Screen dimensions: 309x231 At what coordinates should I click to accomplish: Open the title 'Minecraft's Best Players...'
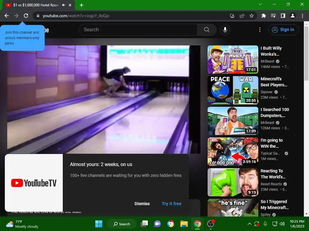[274, 82]
